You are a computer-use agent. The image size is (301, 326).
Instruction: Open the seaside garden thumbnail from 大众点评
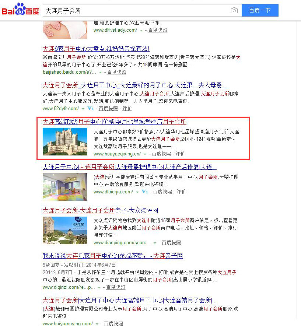[65, 230]
